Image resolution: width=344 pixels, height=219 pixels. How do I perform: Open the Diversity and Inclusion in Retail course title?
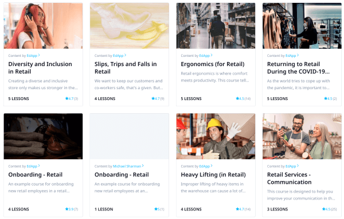point(40,68)
